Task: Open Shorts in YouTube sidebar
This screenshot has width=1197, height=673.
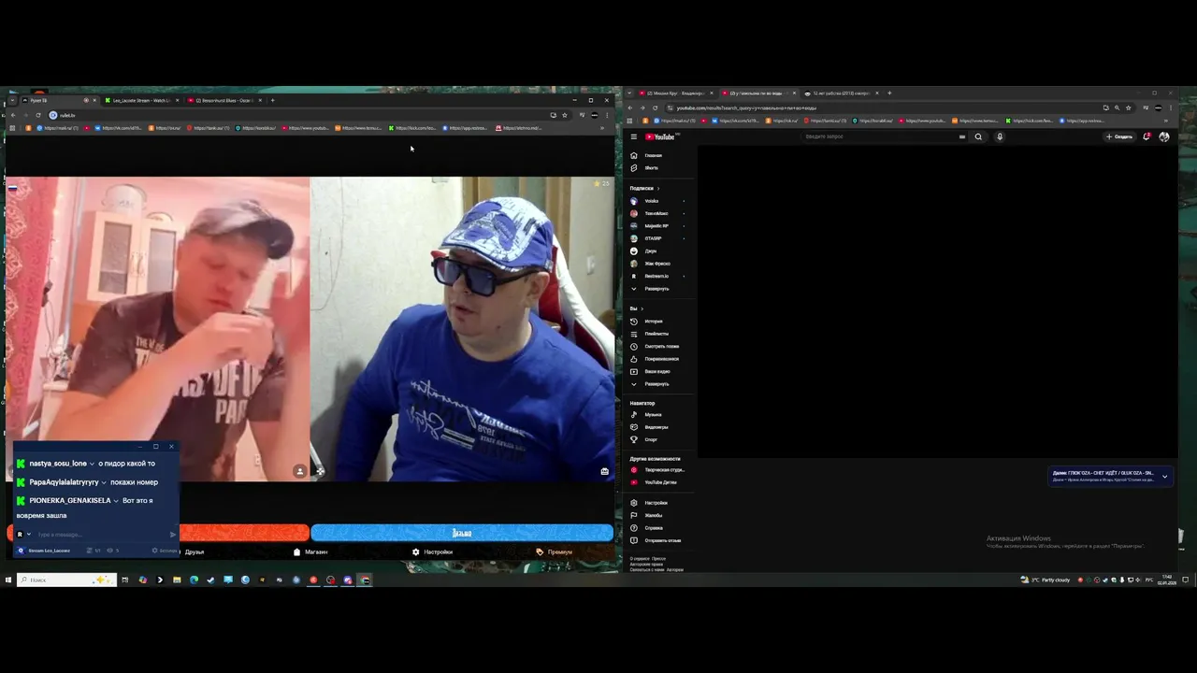Action: [x=659, y=168]
